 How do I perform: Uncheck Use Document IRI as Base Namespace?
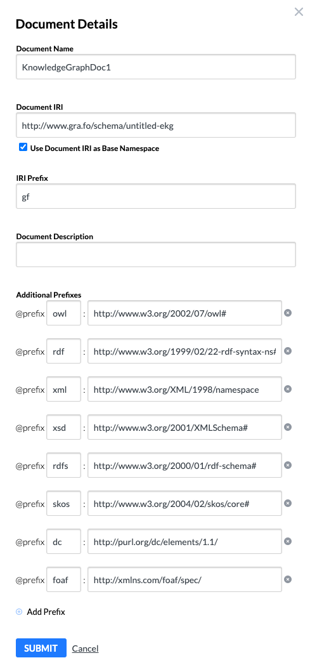click(x=23, y=148)
